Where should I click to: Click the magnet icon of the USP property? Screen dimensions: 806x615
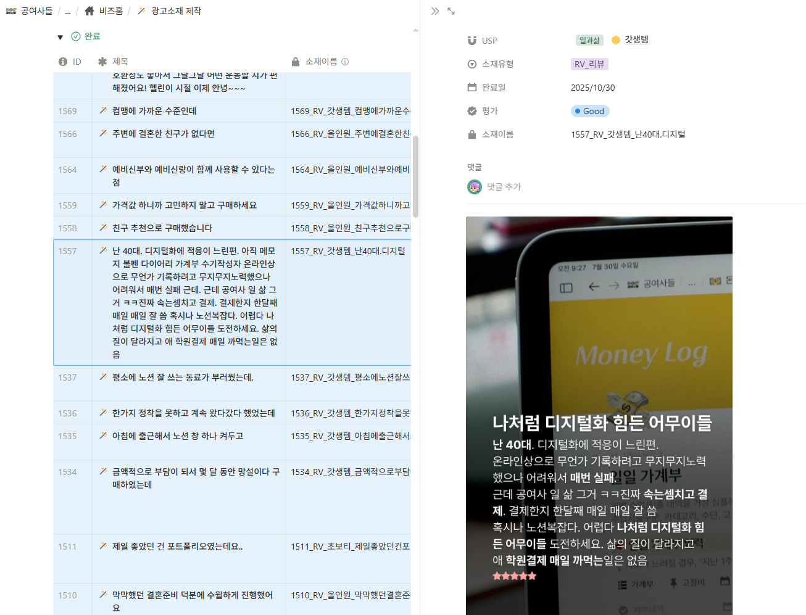(x=472, y=41)
